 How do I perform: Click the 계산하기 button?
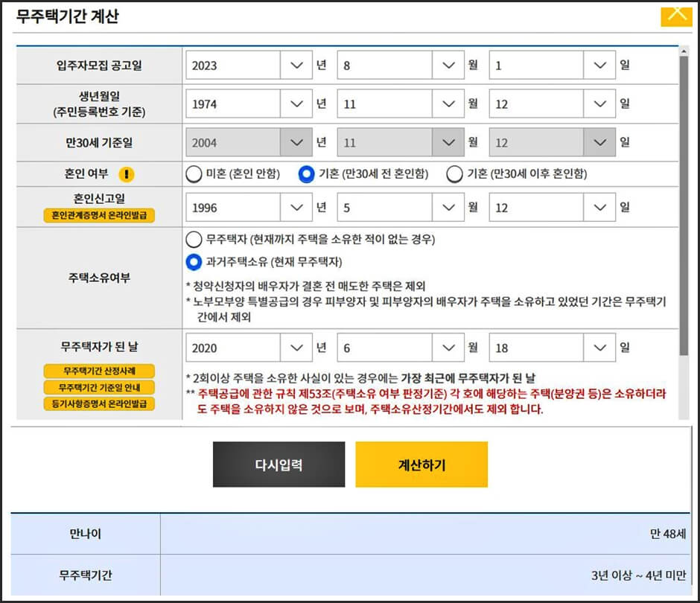(421, 465)
